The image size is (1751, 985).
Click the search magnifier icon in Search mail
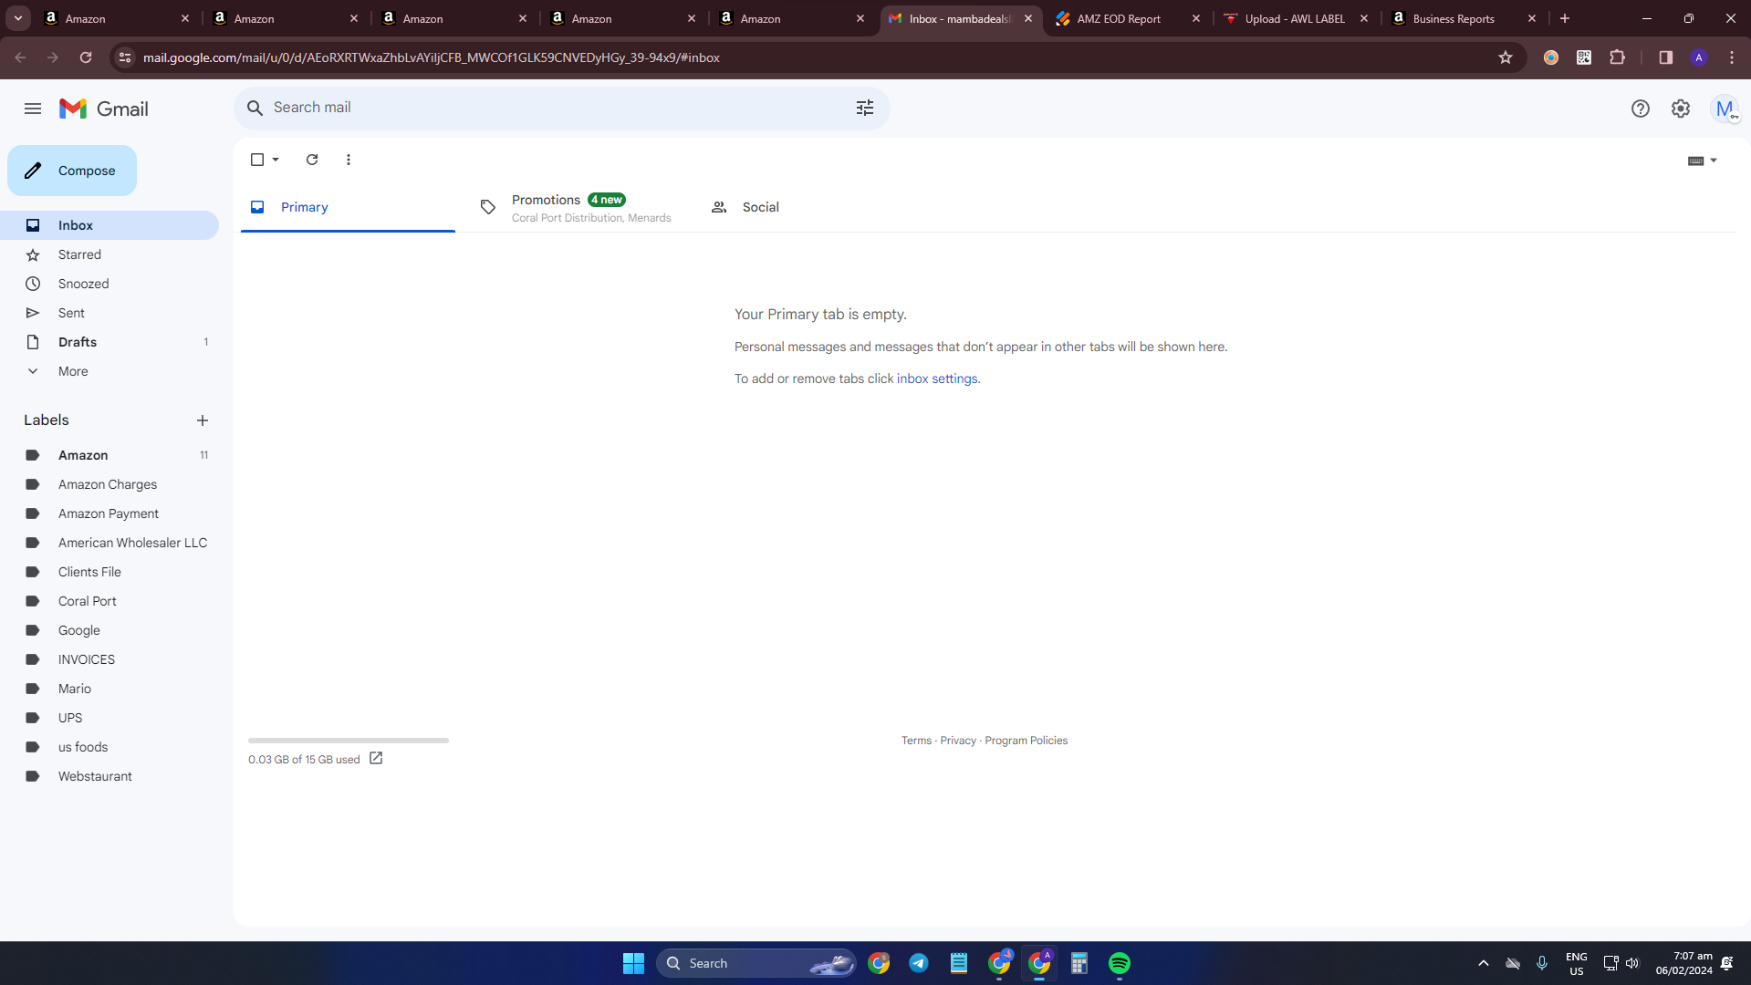point(255,108)
